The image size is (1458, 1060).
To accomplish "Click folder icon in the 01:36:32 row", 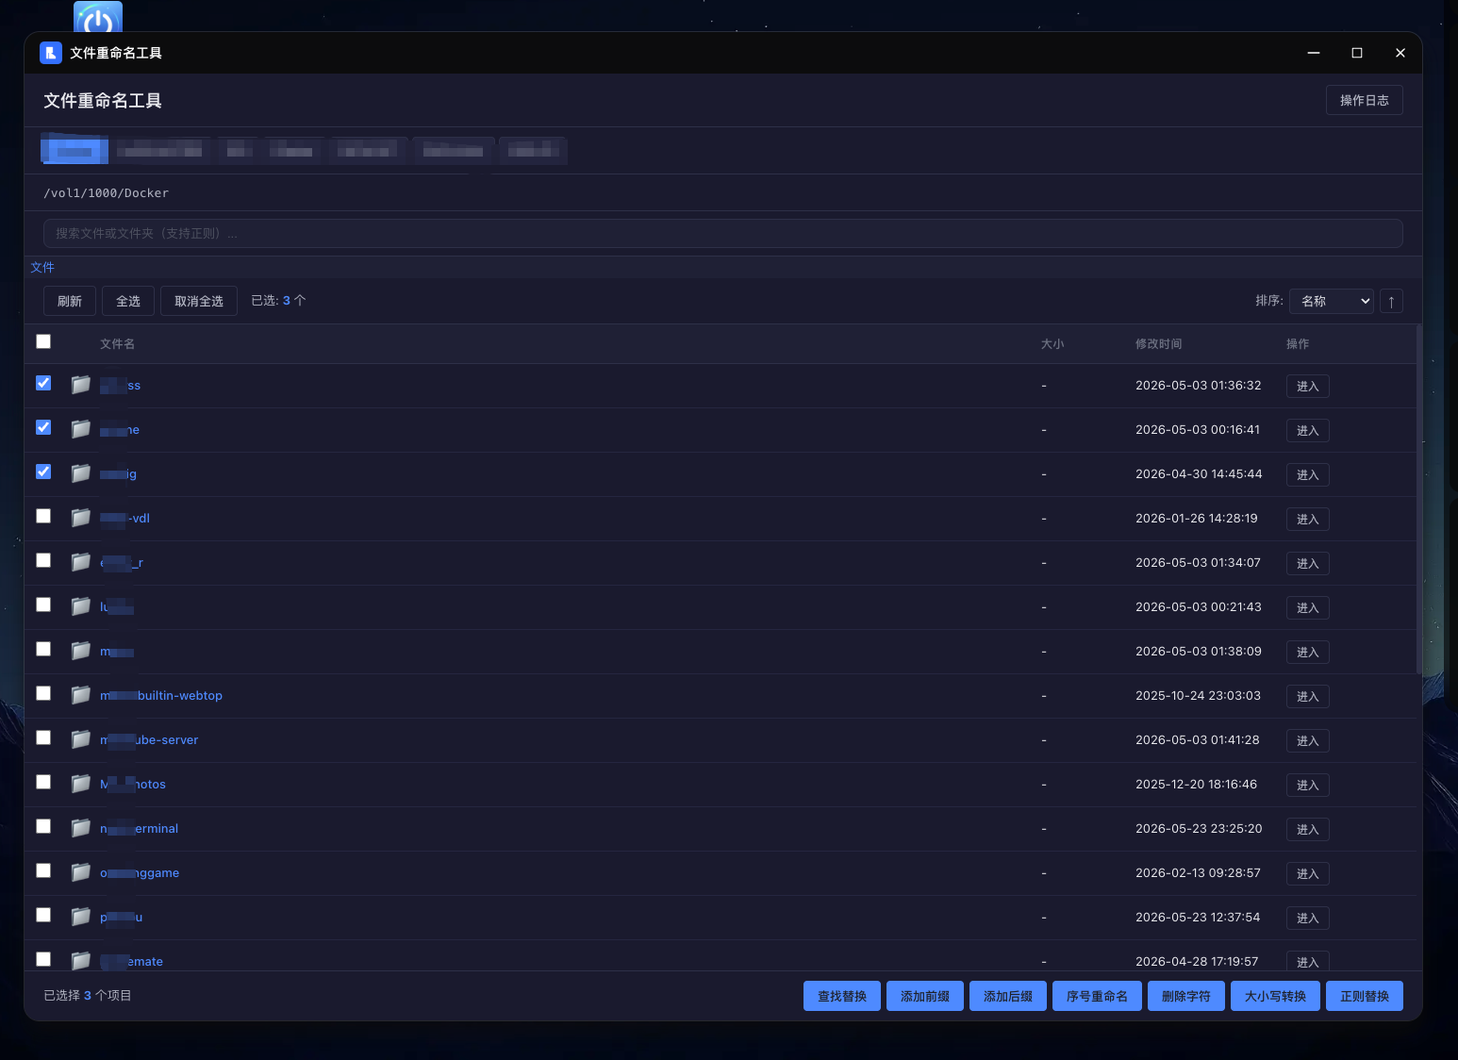I will click(81, 385).
